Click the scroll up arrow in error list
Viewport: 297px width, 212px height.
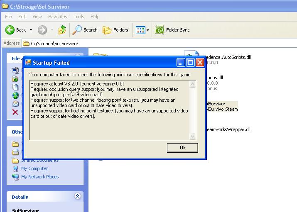pos(192,84)
